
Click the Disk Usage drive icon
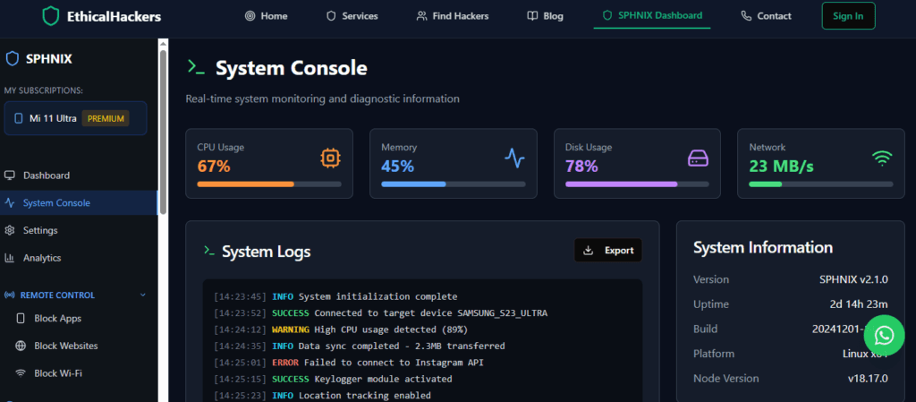pos(698,158)
